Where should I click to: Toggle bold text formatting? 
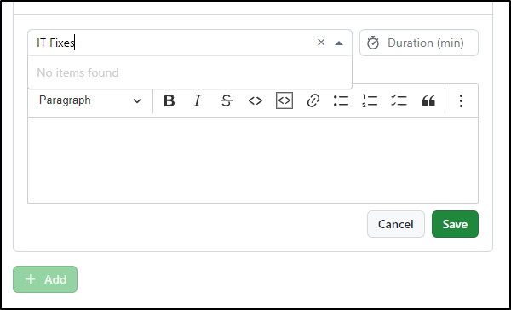pos(169,100)
